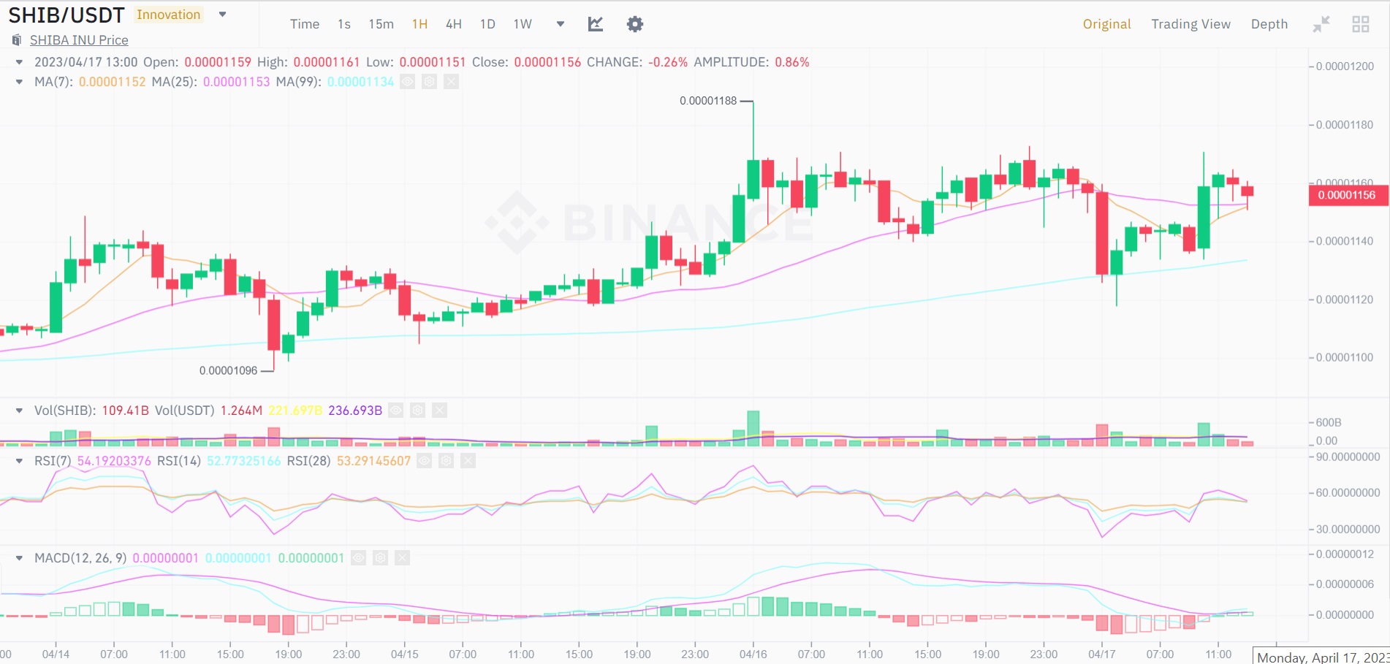Viewport: 1390px width, 664px height.
Task: Click the MA(25) value 0.00001153
Action: (236, 82)
